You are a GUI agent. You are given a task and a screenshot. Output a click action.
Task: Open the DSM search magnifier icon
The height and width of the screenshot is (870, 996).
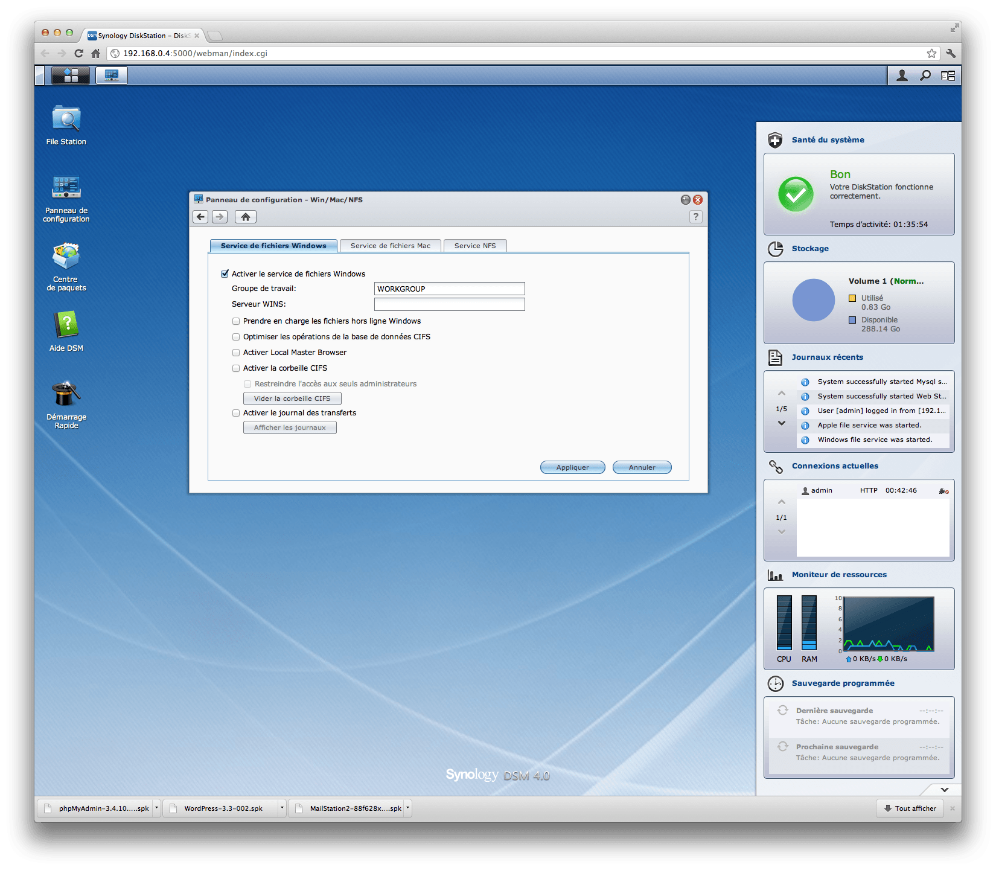tap(925, 75)
